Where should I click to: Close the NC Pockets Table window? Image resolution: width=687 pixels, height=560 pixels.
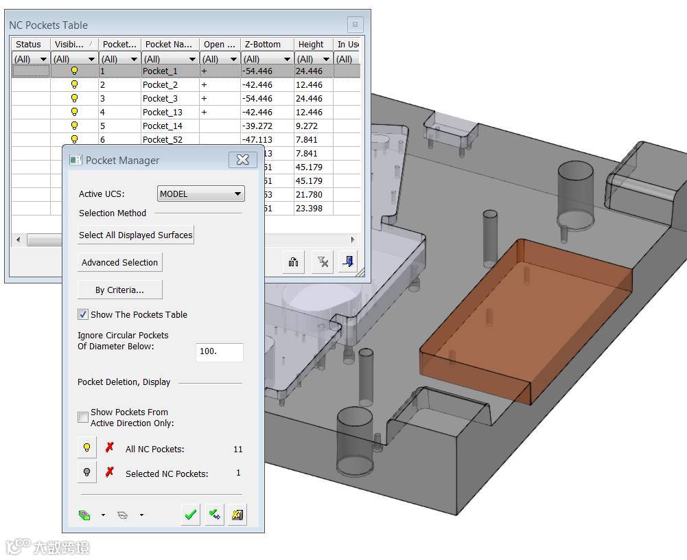click(355, 25)
